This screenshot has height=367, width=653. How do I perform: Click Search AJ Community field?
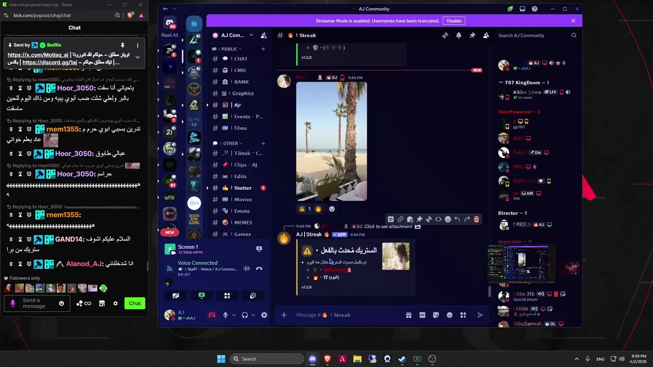pos(537,35)
